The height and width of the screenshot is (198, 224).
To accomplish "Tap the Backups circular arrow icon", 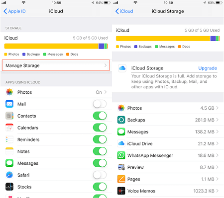I will (121, 120).
